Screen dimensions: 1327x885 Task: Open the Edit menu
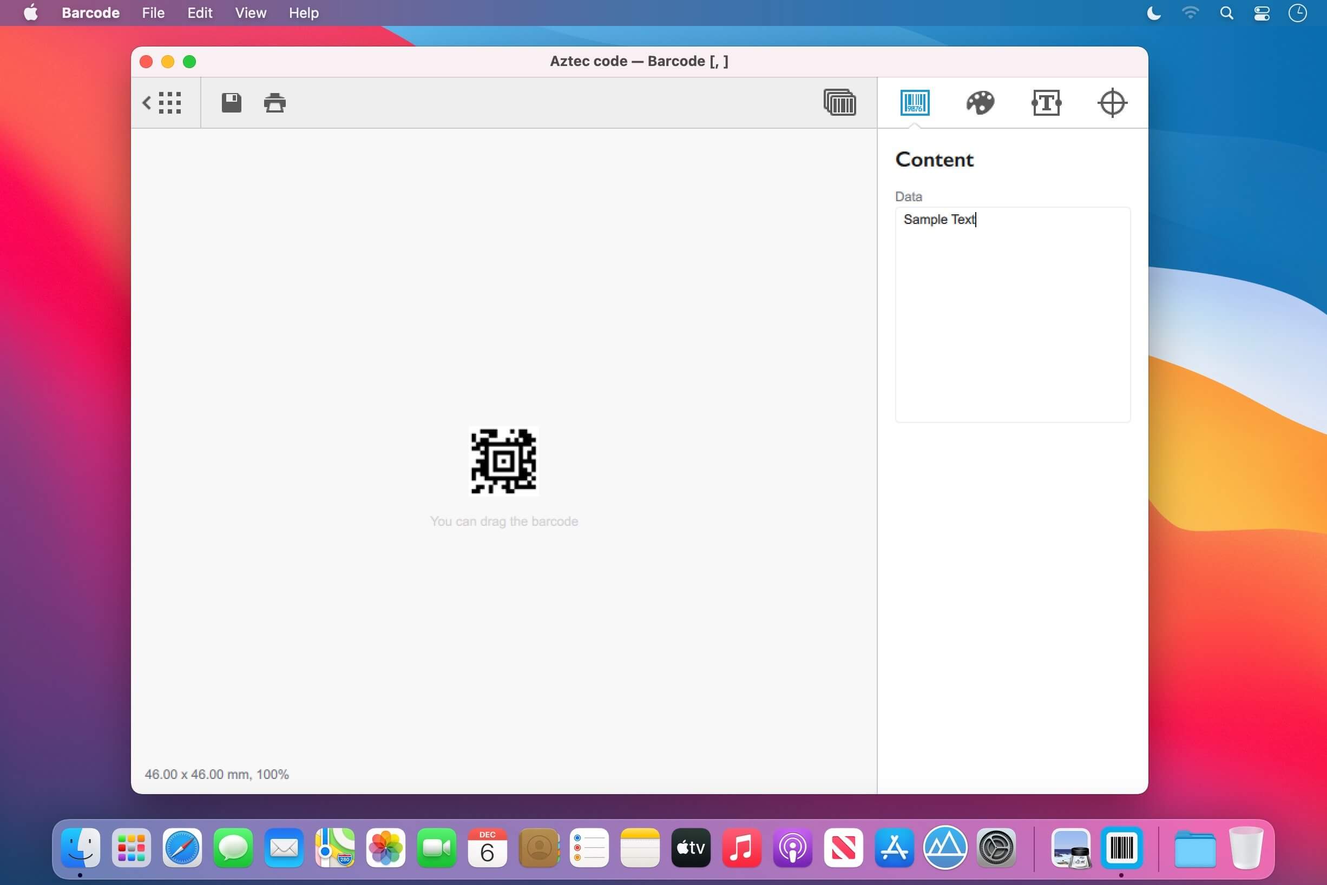[200, 12]
